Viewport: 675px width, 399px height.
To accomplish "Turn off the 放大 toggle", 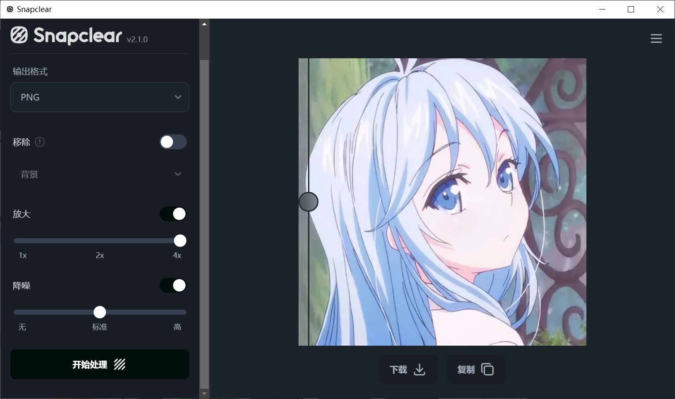I will pos(173,214).
